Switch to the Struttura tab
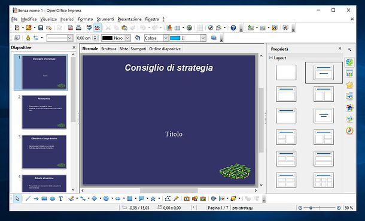The width and height of the screenshot is (365, 221). pyautogui.click(x=109, y=49)
